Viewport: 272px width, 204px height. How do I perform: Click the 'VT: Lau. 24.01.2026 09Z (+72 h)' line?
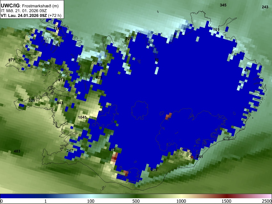click(x=31, y=15)
